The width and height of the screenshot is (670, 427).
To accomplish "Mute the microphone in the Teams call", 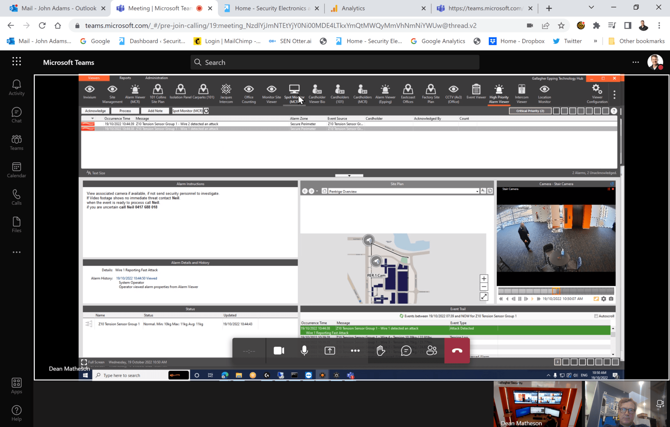I will (x=304, y=351).
